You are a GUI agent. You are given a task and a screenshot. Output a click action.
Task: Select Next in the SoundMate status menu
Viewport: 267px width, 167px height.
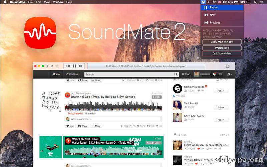pos(213,15)
